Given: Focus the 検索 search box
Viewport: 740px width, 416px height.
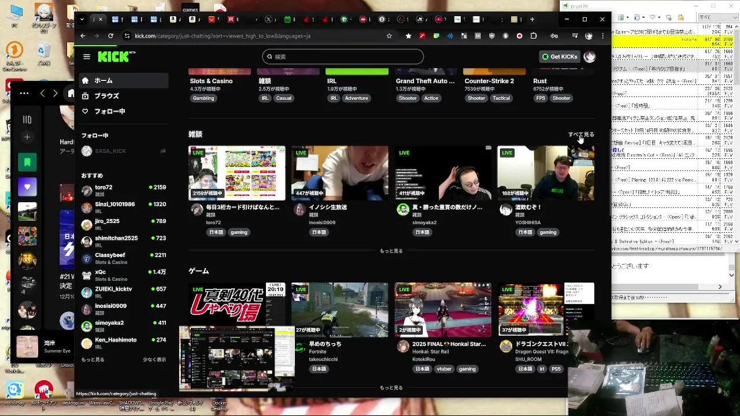Looking at the screenshot, I should click(x=343, y=57).
